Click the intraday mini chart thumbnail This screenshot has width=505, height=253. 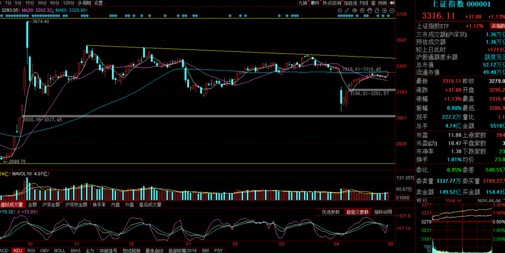[x=462, y=229]
